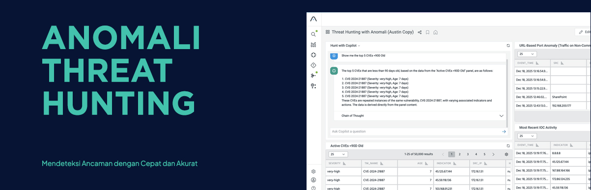
Task: Select page 1 in Active CVEs pagination
Action: [451, 155]
